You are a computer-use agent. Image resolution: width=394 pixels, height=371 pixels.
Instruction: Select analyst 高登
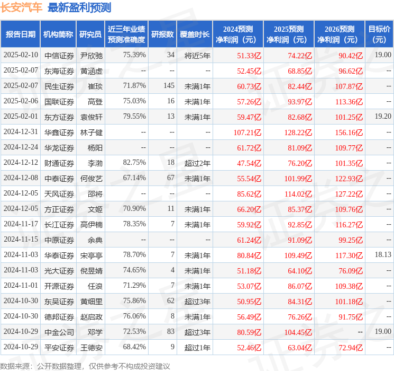pyautogui.click(x=95, y=102)
